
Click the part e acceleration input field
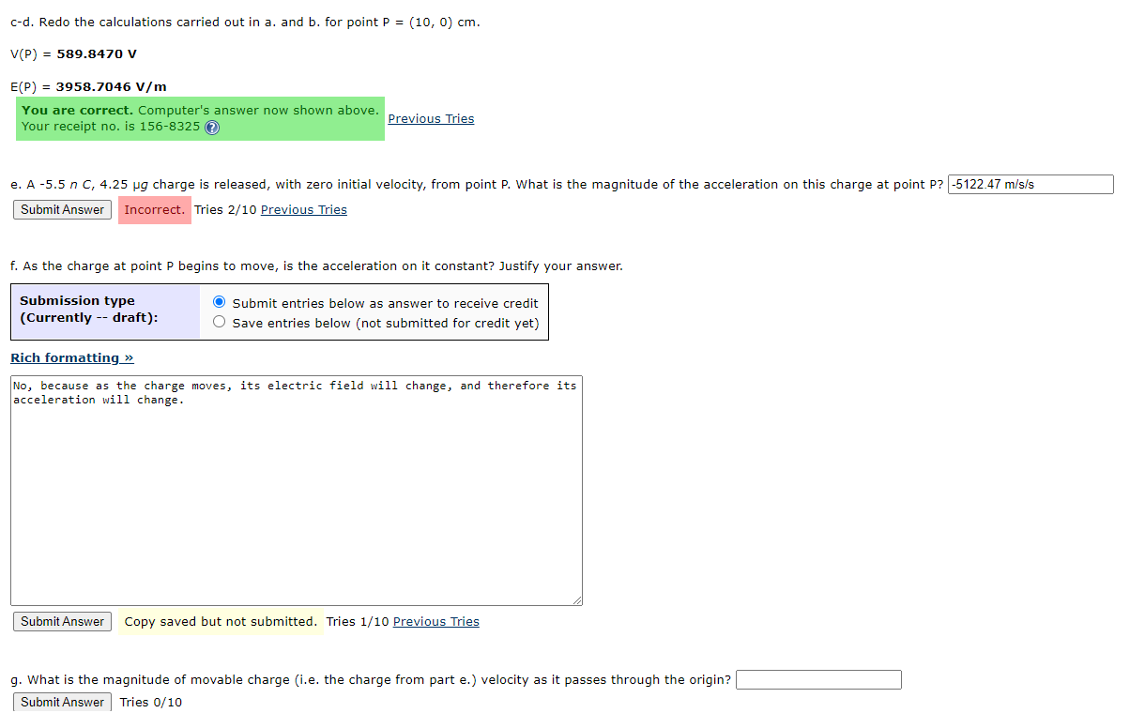tap(1030, 184)
